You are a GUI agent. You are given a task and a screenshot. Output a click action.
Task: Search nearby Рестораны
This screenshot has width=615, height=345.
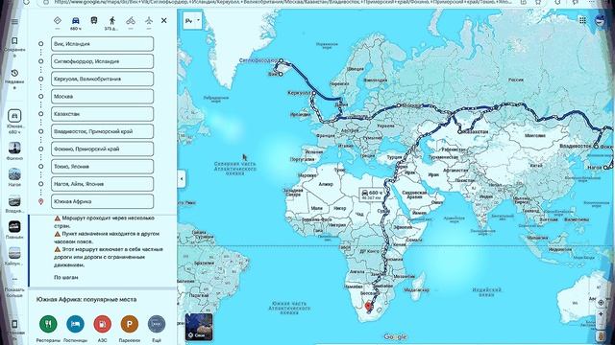click(x=48, y=324)
